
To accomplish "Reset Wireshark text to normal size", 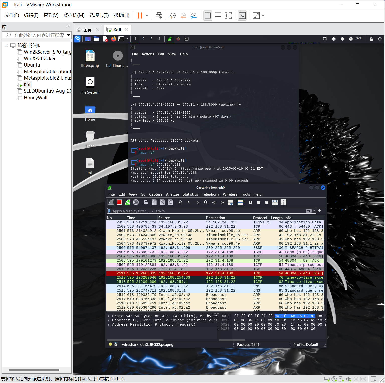I will click(x=267, y=202).
